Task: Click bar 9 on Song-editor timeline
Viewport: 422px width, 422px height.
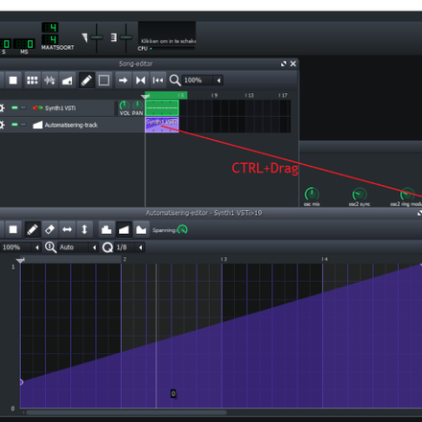Action: point(215,95)
